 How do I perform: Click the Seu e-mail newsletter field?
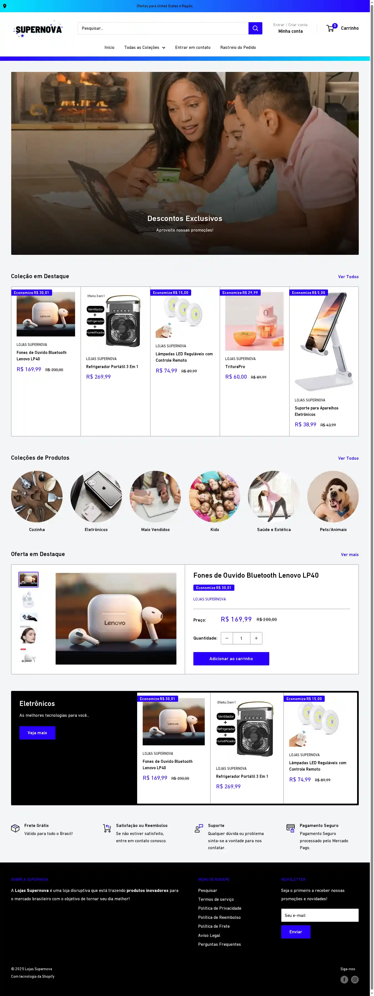(320, 915)
